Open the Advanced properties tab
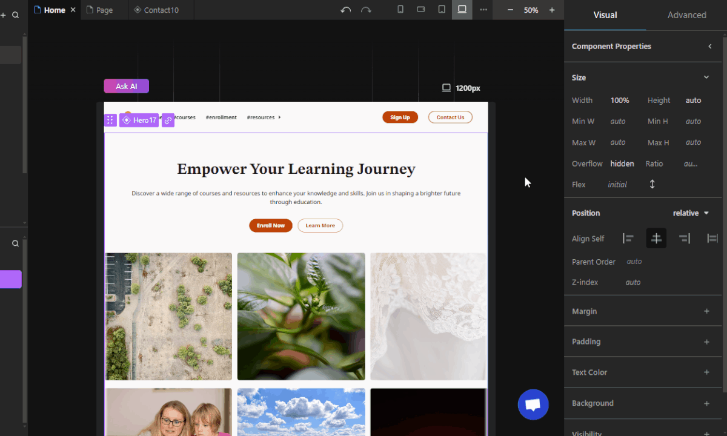Screen dimensions: 727x436 [687, 15]
